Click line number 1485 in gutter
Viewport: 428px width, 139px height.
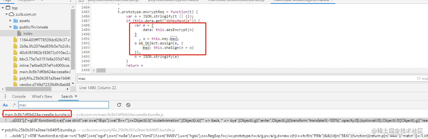point(86,12)
